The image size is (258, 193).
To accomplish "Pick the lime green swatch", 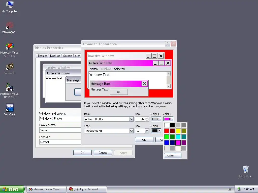I will tap(167, 137).
